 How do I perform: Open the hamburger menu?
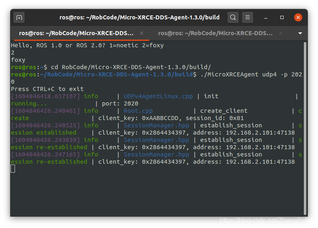coord(248,17)
